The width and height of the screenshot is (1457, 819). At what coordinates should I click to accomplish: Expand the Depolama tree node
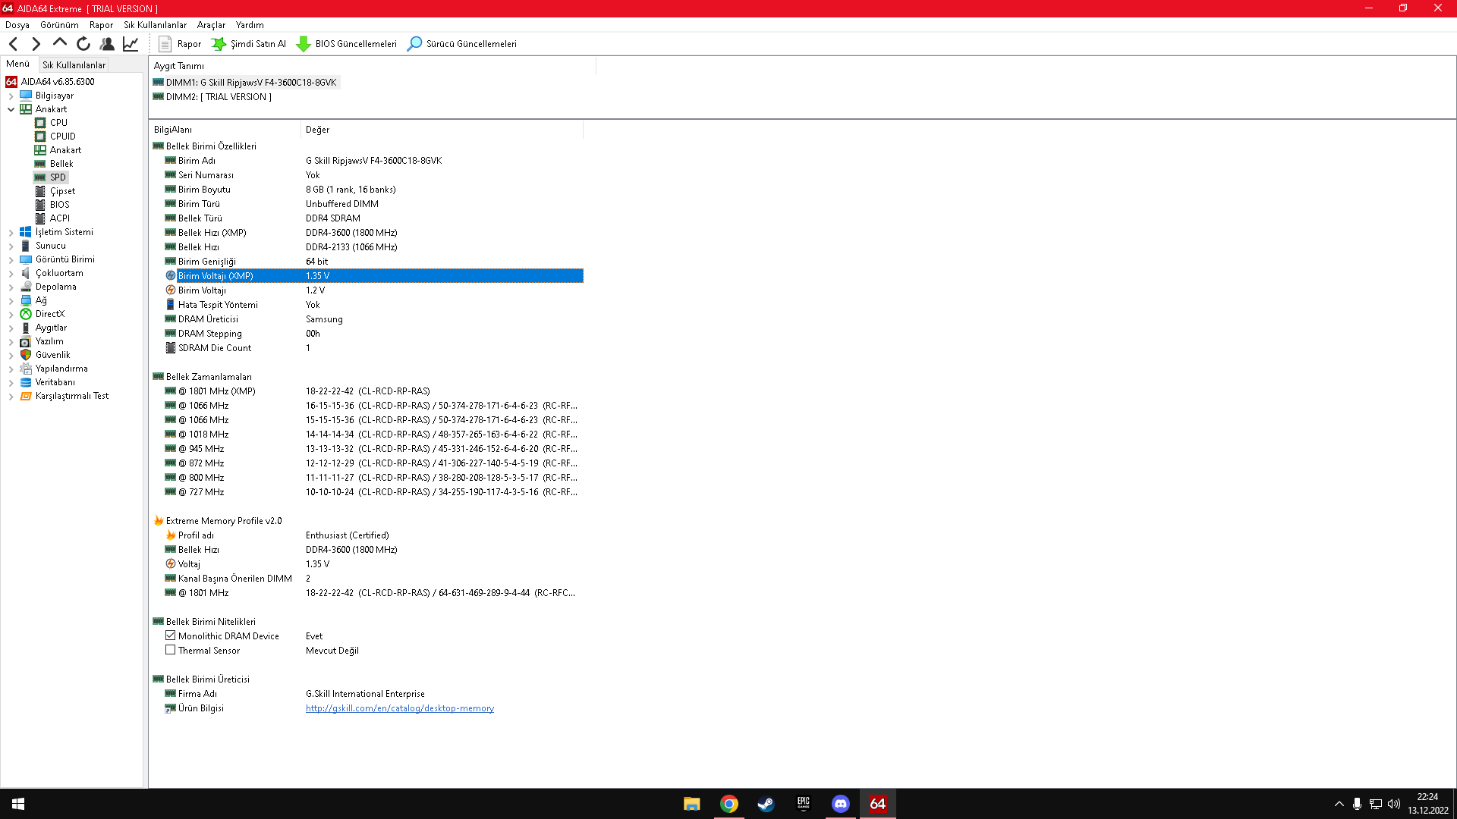[x=11, y=287]
